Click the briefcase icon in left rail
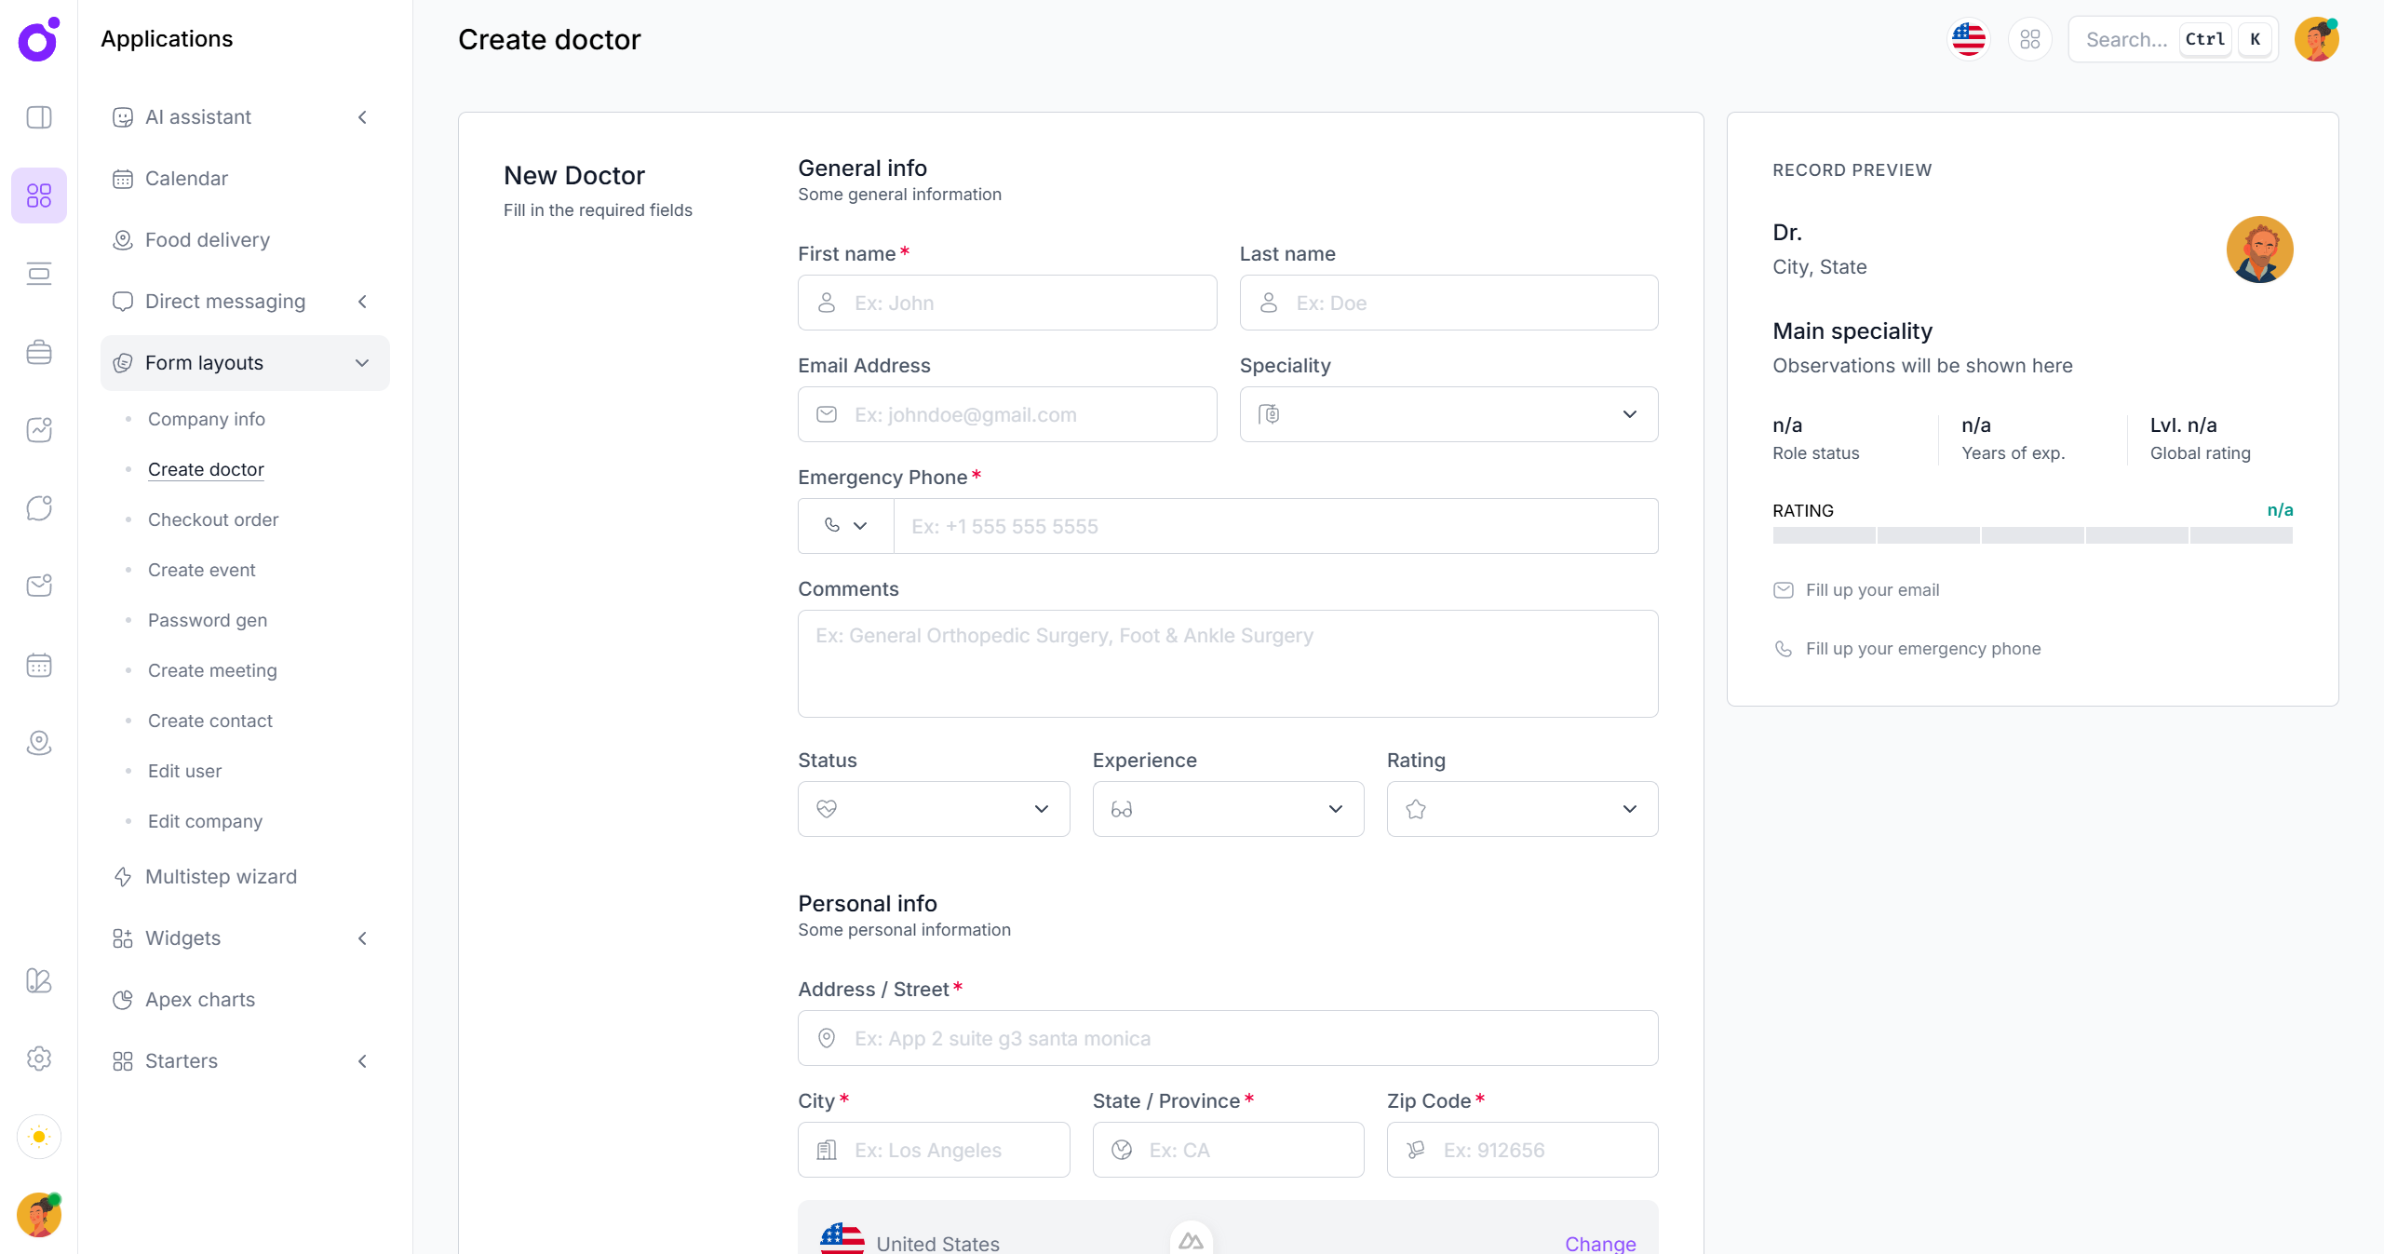The width and height of the screenshot is (2384, 1254). click(39, 352)
